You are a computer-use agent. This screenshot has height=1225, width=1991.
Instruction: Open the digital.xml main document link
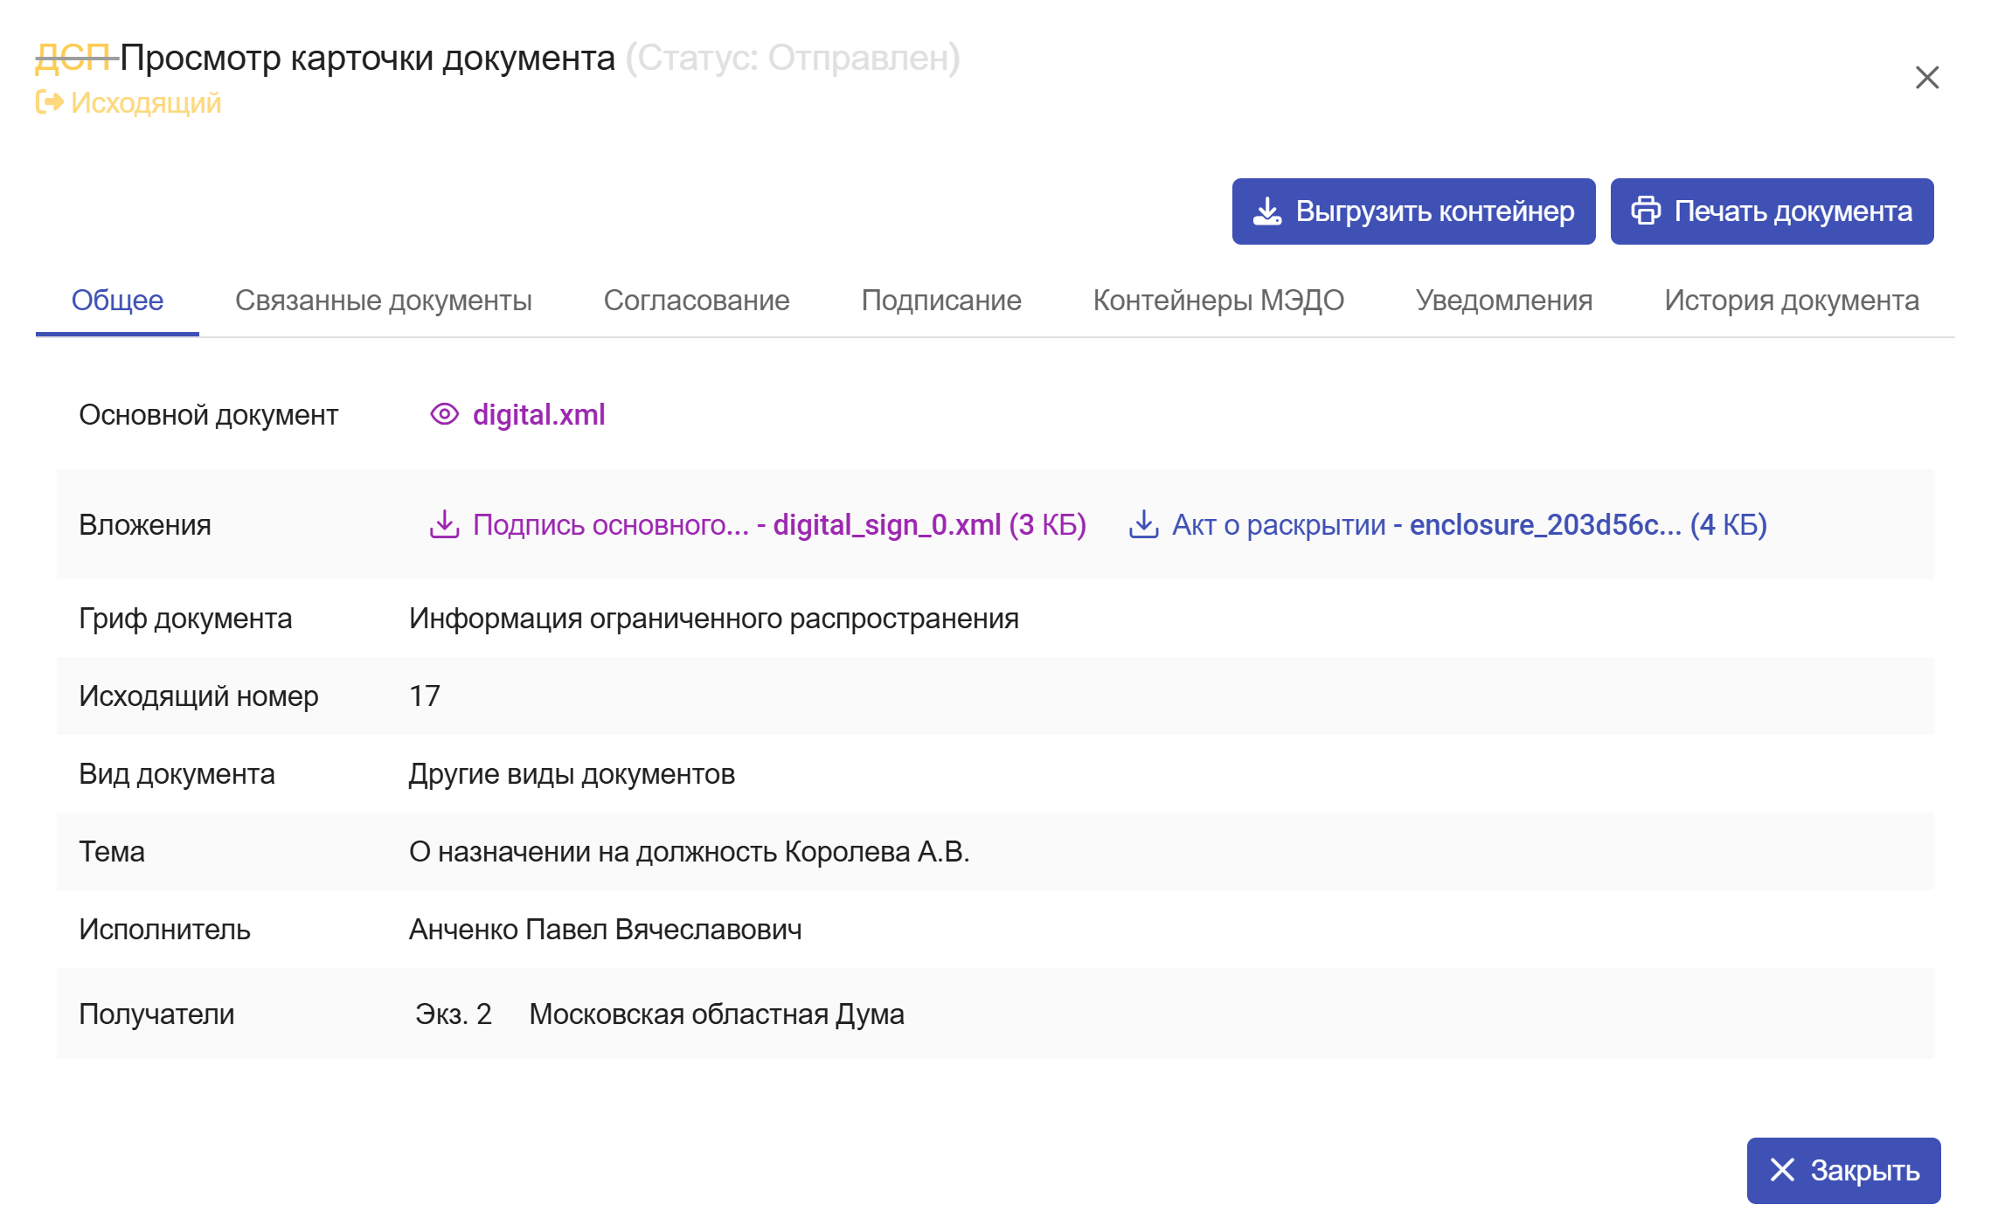click(x=538, y=414)
